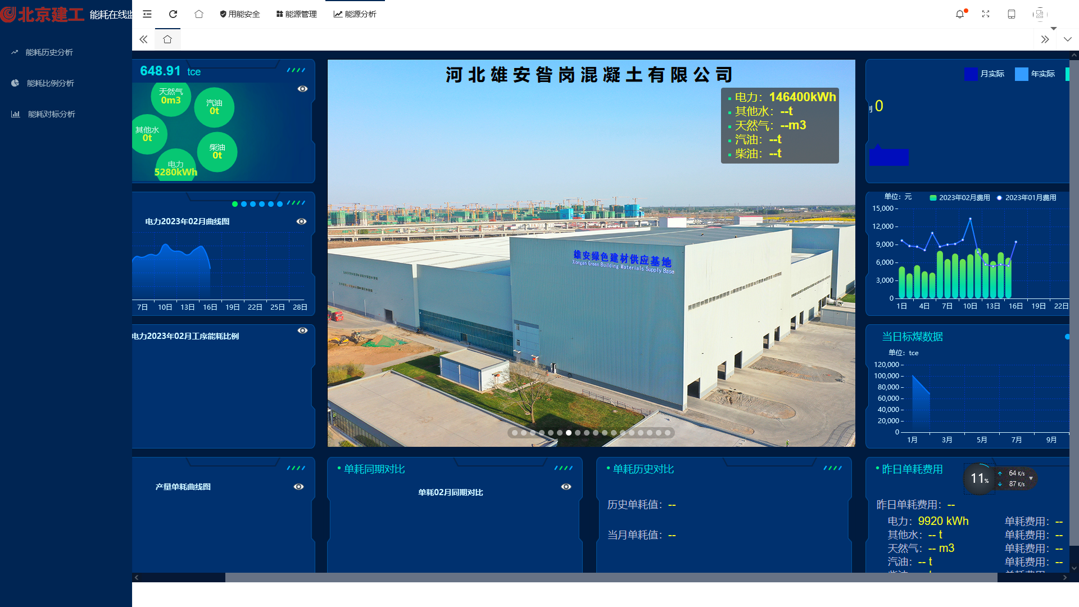The image size is (1079, 607).
Task: Toggle 2023年01月费用 legend series
Action: click(x=1026, y=198)
